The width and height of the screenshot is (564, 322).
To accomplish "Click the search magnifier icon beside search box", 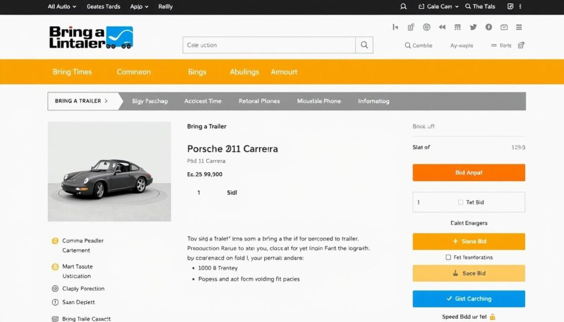I will coord(364,45).
